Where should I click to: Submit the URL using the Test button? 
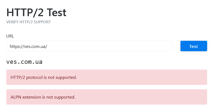(x=194, y=46)
